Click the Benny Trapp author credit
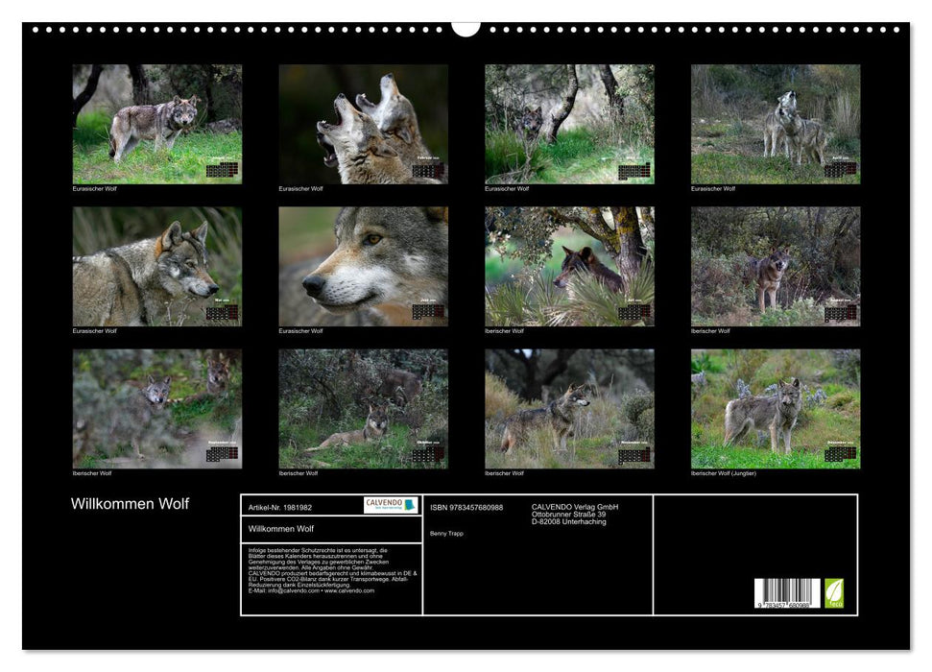 (447, 534)
